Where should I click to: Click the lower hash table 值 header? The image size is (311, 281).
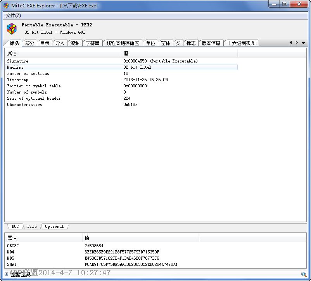(x=141, y=238)
